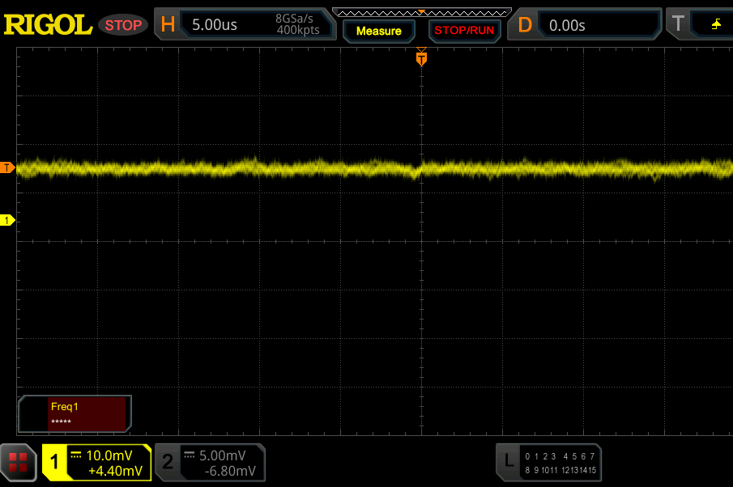Click the waveform memory position bar

click(x=422, y=13)
